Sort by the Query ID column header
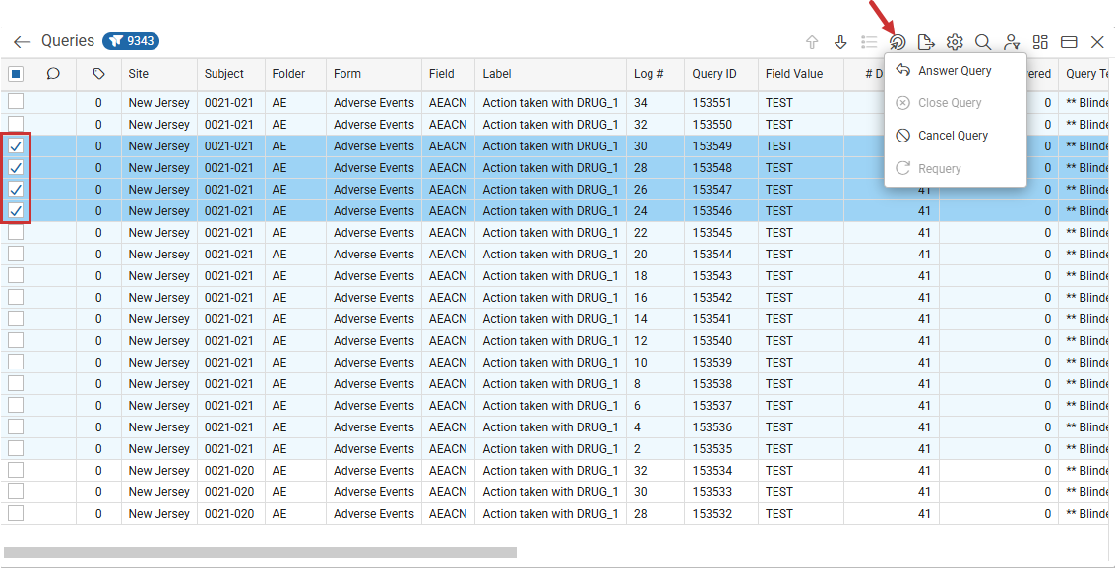The image size is (1115, 568). [x=721, y=74]
